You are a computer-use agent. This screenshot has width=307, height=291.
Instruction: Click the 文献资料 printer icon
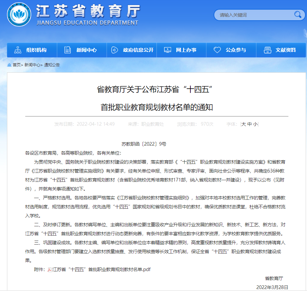click(267, 50)
